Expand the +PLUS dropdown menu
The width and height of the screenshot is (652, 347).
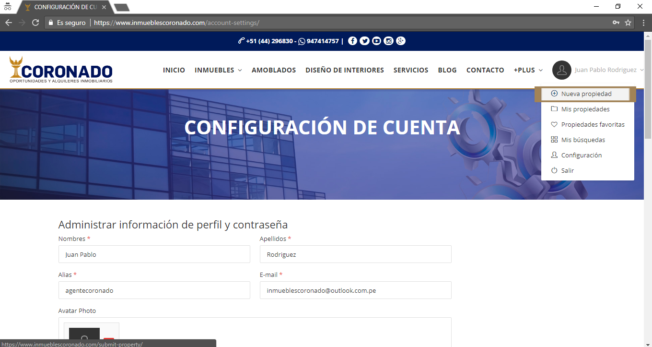pyautogui.click(x=528, y=70)
